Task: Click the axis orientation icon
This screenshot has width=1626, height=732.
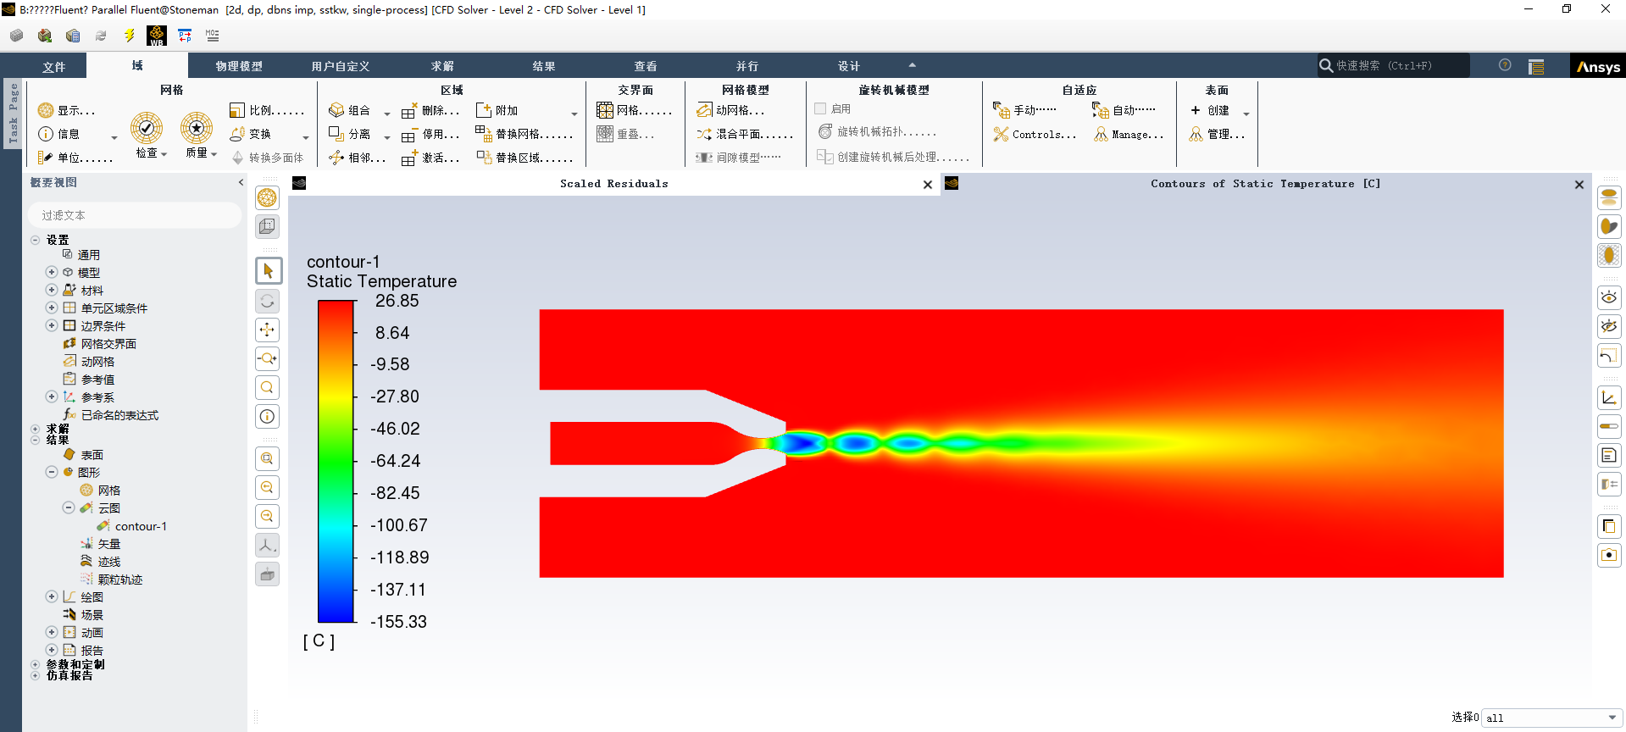Action: coord(268,546)
